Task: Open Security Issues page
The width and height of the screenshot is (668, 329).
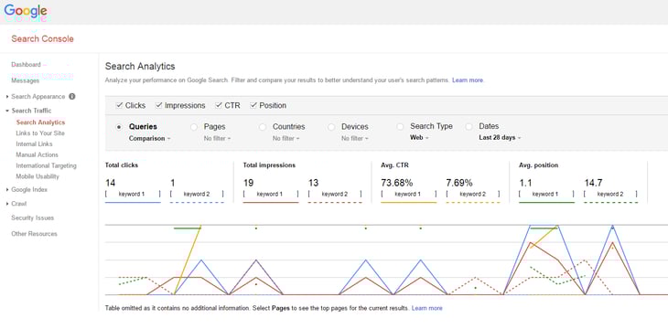Action: point(32,218)
